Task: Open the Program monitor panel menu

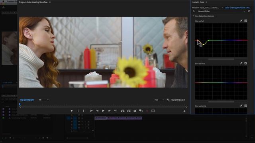Action: [50, 2]
